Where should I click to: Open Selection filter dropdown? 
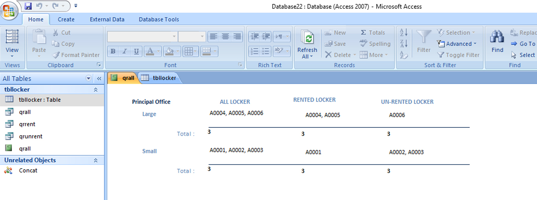[x=456, y=33]
